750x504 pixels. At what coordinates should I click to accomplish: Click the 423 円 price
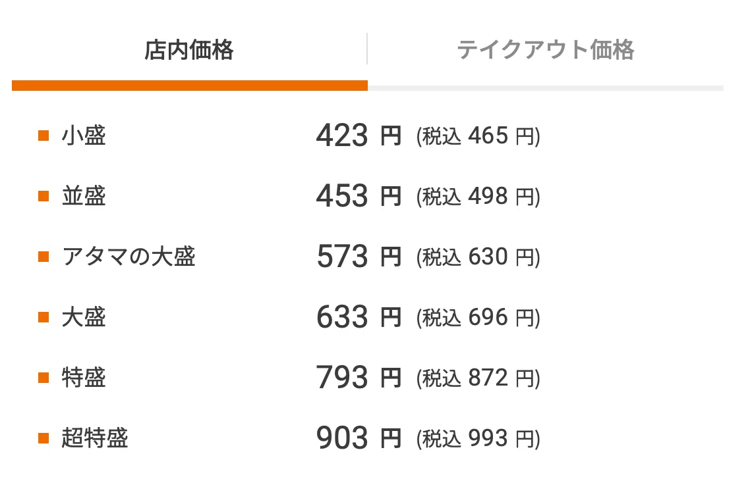click(359, 136)
